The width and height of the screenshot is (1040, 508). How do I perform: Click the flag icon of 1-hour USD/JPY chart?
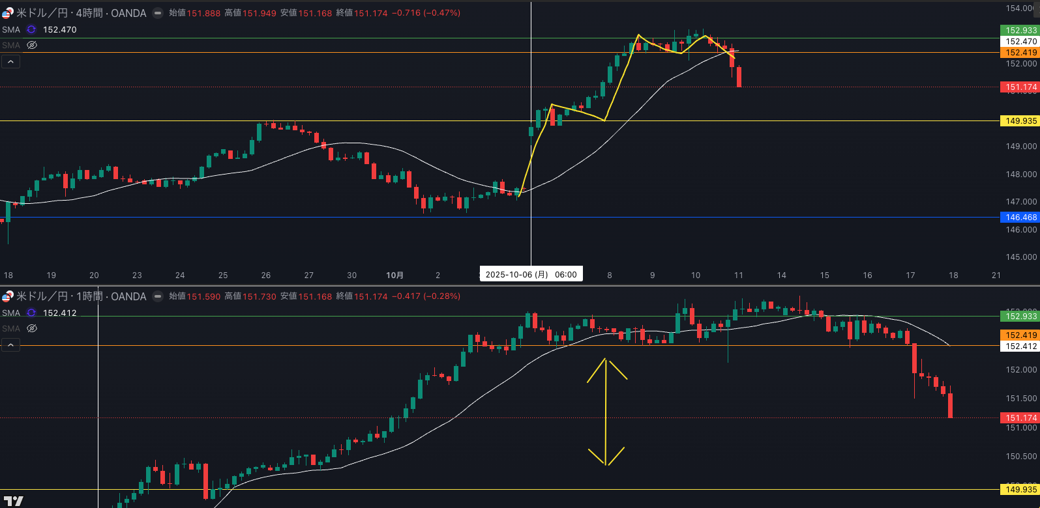coord(8,296)
